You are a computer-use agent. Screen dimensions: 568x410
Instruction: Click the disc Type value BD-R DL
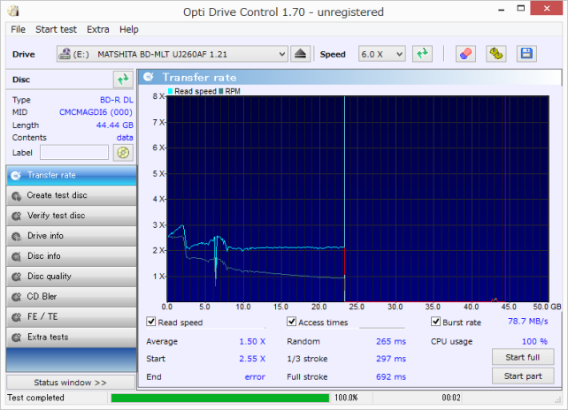[117, 100]
